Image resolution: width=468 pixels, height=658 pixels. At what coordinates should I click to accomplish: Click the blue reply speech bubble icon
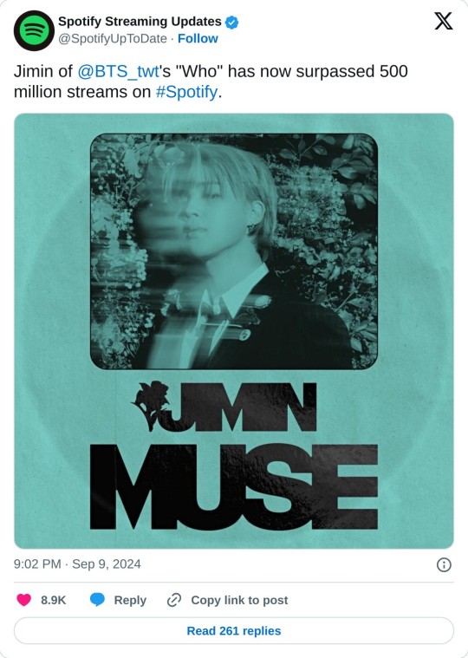click(97, 600)
